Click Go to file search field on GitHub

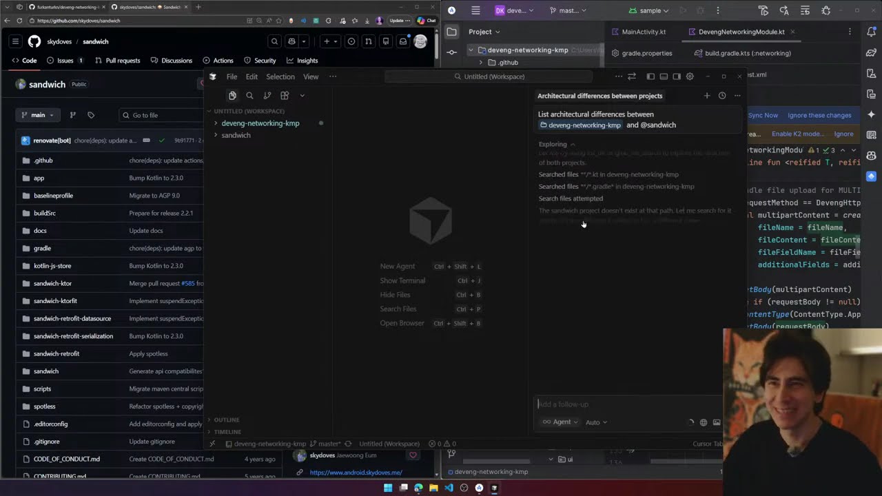[x=162, y=115]
